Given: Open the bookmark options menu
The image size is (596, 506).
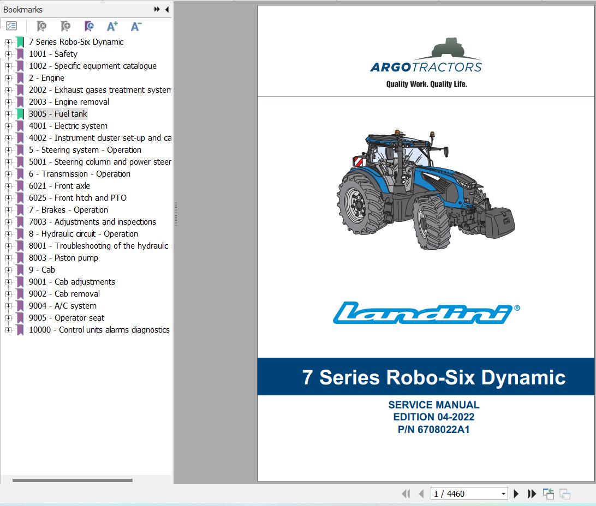Looking at the screenshot, I should 10,26.
